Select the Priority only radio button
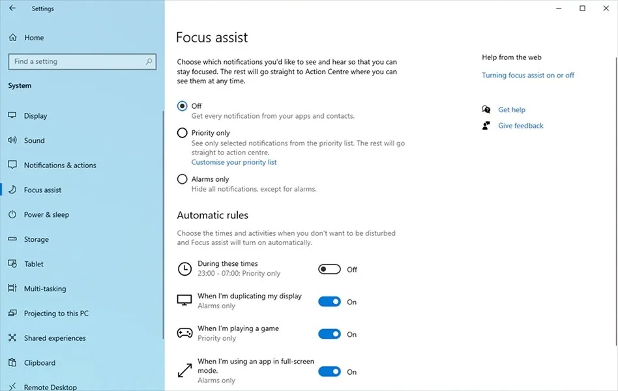The width and height of the screenshot is (618, 391). coord(183,133)
